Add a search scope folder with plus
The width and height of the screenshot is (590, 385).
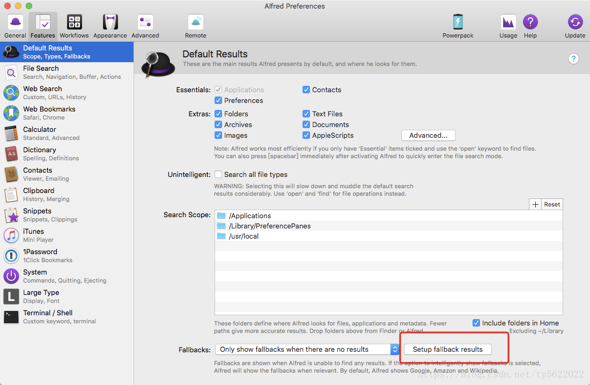point(535,204)
